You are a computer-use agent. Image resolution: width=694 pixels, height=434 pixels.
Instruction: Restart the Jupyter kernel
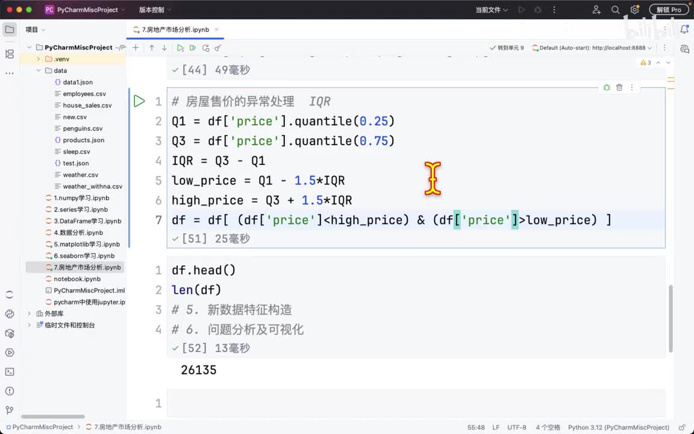click(x=205, y=48)
